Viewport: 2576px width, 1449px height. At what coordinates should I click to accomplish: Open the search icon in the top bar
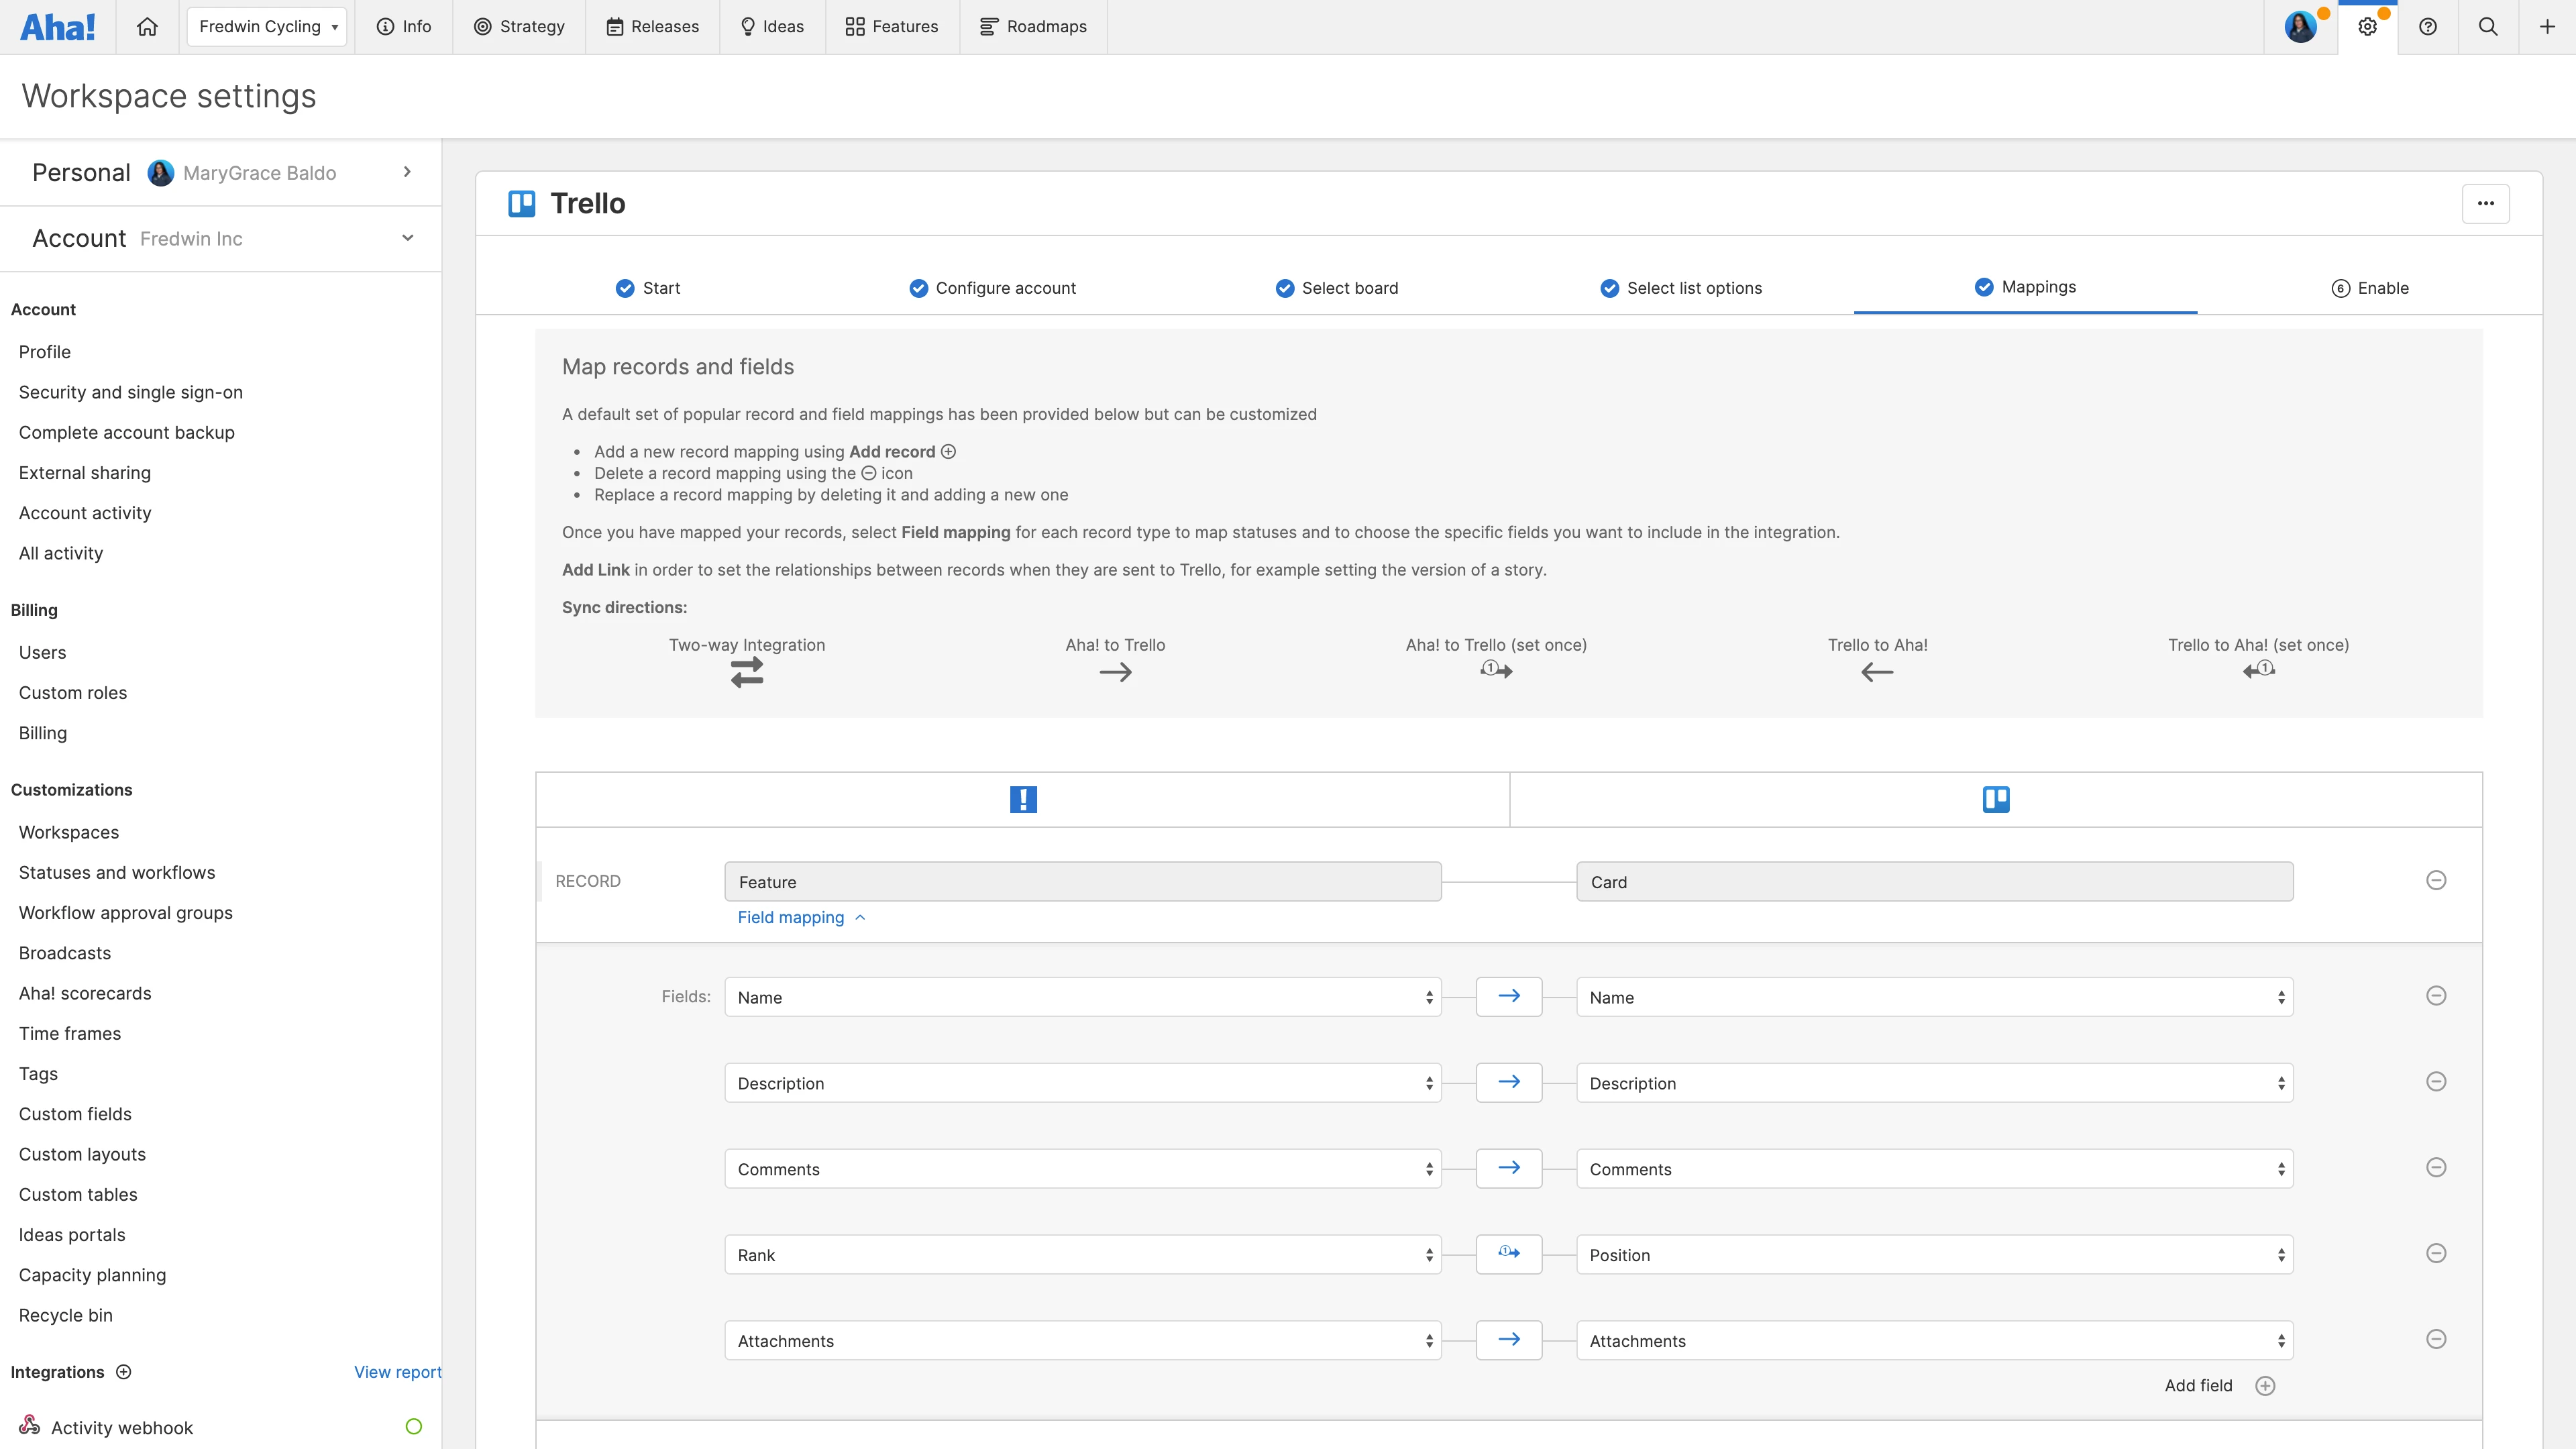point(2488,27)
